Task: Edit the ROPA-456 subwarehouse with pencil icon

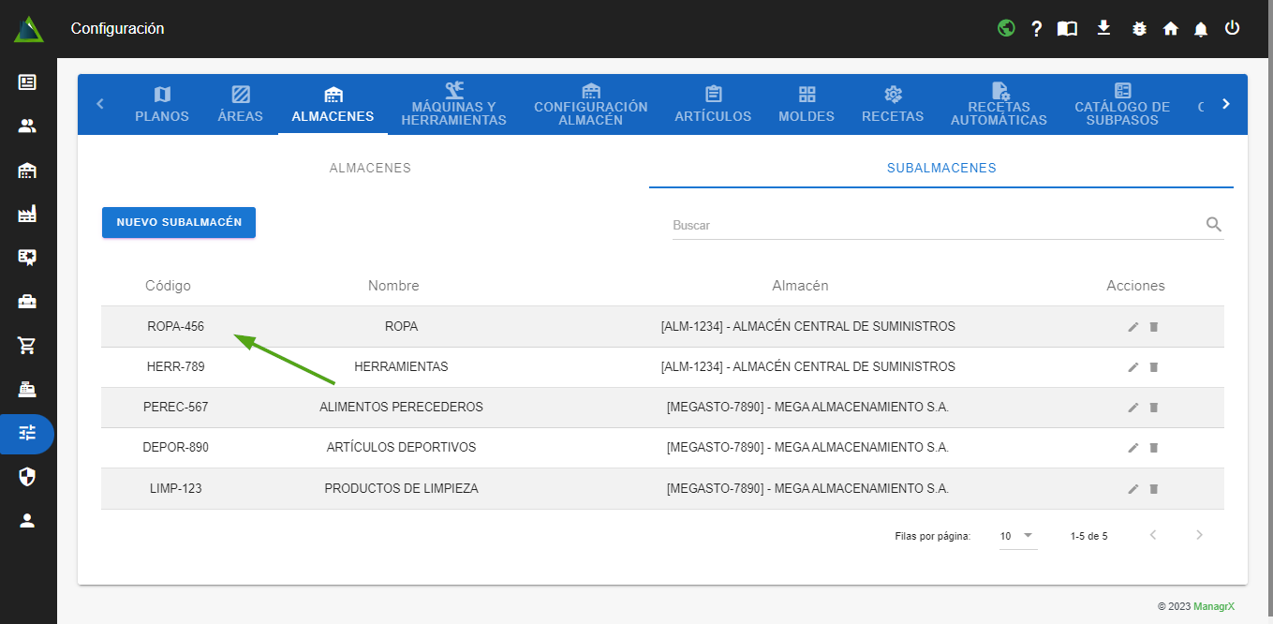Action: (1133, 327)
